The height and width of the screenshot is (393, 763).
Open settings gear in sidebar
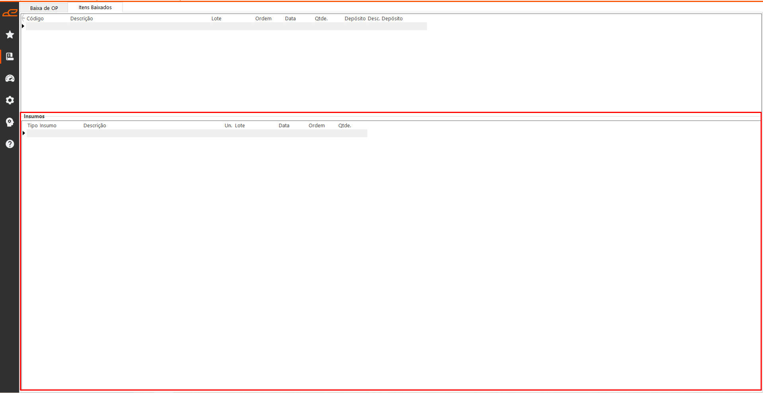10,100
